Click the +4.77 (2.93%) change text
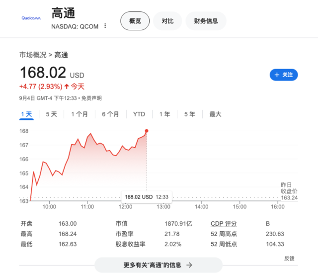Screen dimensions: 318x277 point(41,87)
